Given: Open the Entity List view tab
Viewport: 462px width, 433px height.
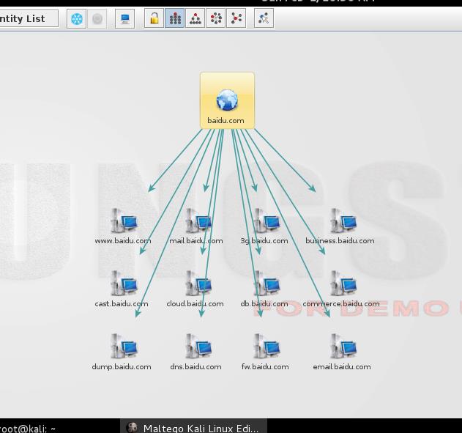Looking at the screenshot, I should tap(28, 18).
